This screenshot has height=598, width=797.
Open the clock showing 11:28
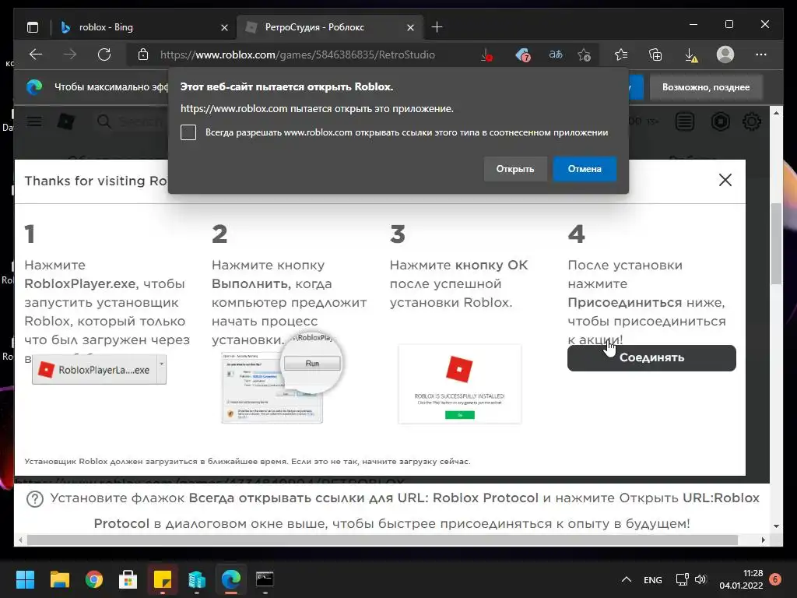(741, 579)
